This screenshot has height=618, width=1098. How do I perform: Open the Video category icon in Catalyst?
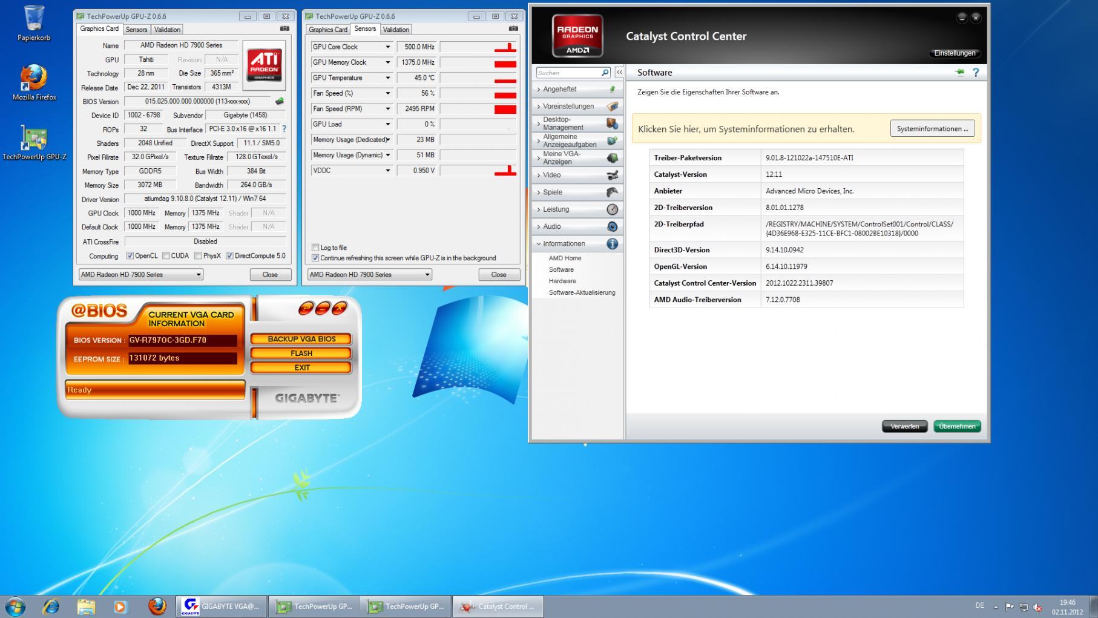point(613,175)
